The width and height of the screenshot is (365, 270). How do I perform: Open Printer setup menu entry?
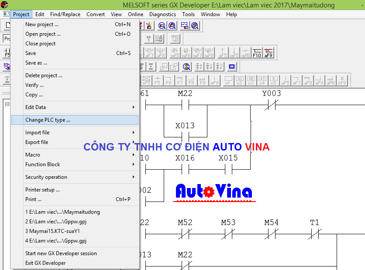(x=75, y=190)
